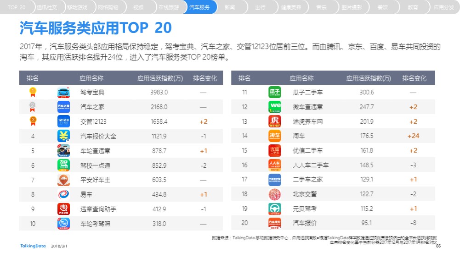Image resolution: width=460 pixels, height=258 pixels.
Task: Click the 元贝驾考 steering wheel icon
Action: pos(275,209)
